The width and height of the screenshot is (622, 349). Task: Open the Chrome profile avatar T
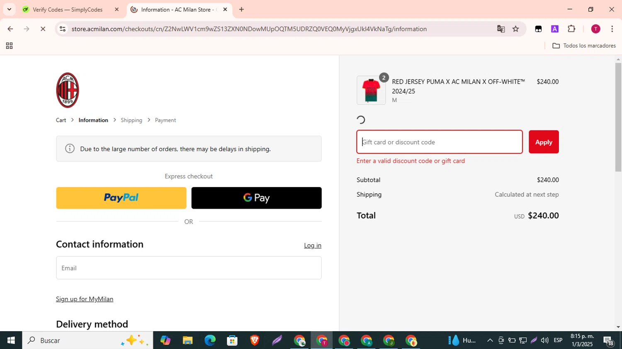click(x=595, y=29)
